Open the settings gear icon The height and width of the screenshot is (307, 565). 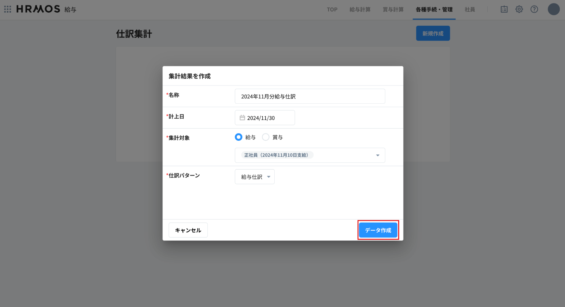519,9
